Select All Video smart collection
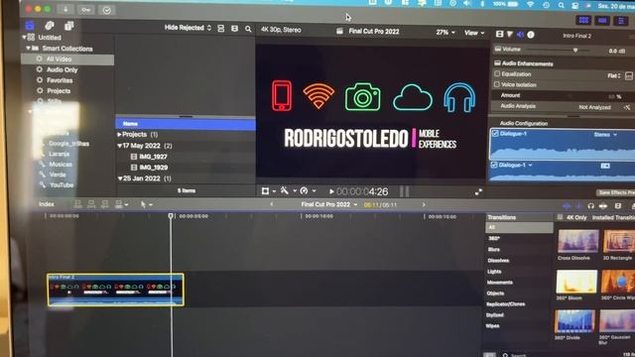The height and width of the screenshot is (357, 635). (68, 59)
